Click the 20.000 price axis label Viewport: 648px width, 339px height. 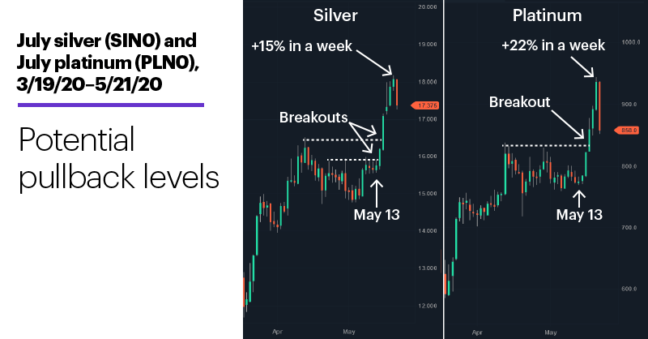(428, 7)
